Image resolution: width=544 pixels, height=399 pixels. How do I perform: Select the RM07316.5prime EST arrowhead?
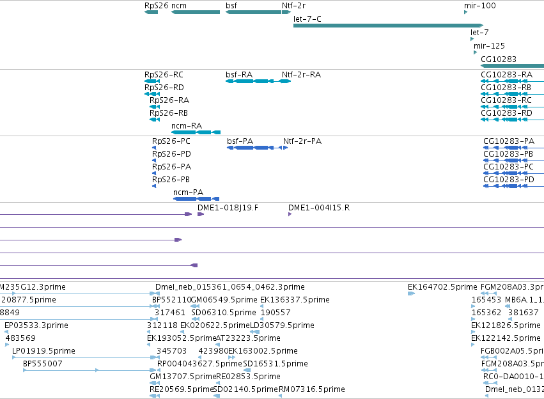[x=280, y=396]
